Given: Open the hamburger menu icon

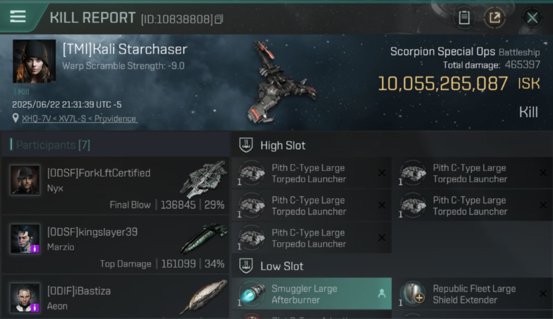Looking at the screenshot, I should click(x=17, y=17).
